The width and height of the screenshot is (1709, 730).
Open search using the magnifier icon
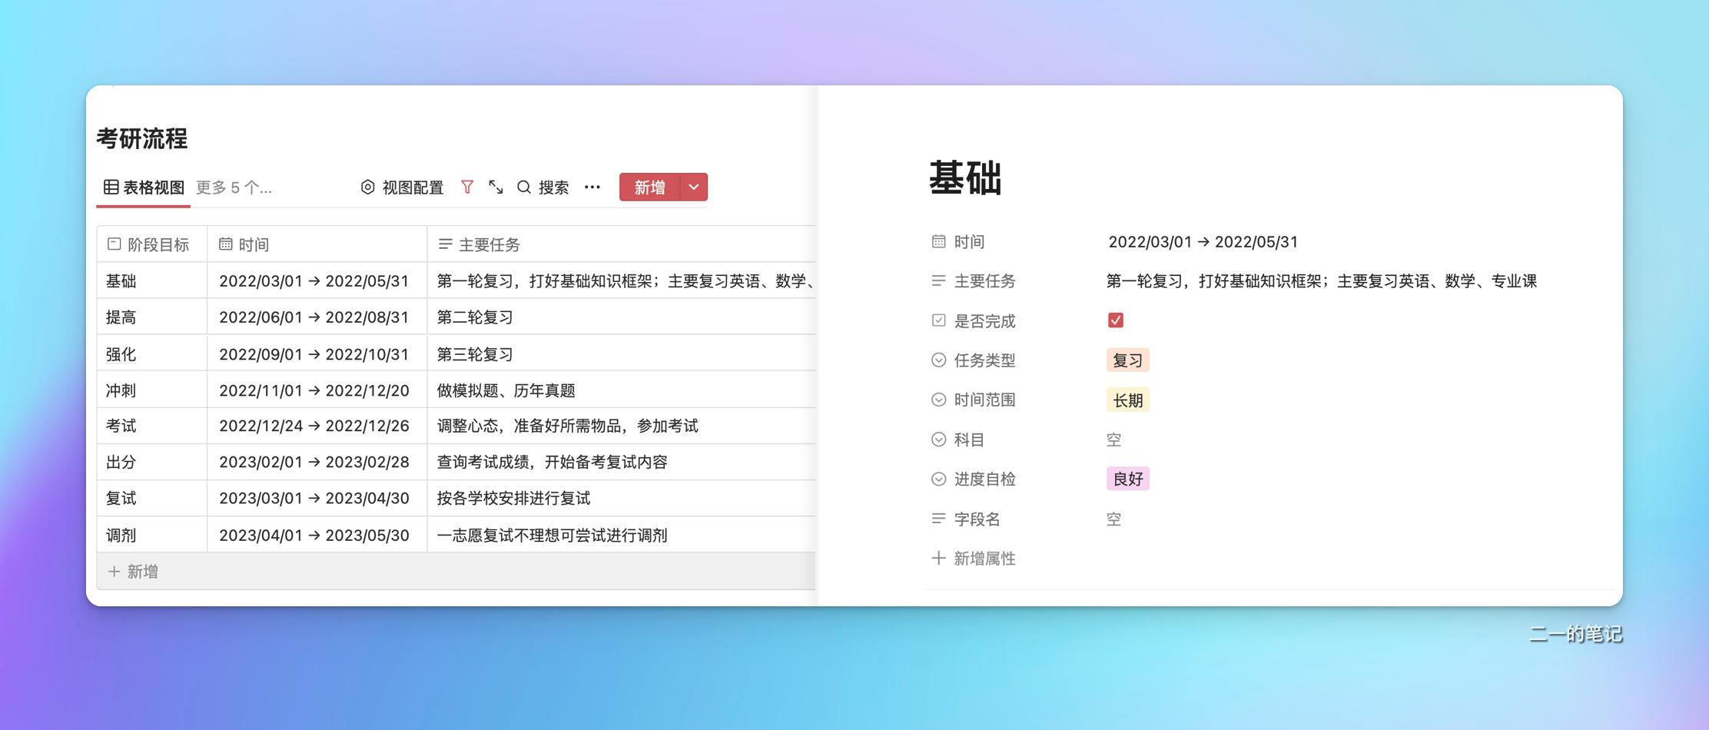[523, 187]
